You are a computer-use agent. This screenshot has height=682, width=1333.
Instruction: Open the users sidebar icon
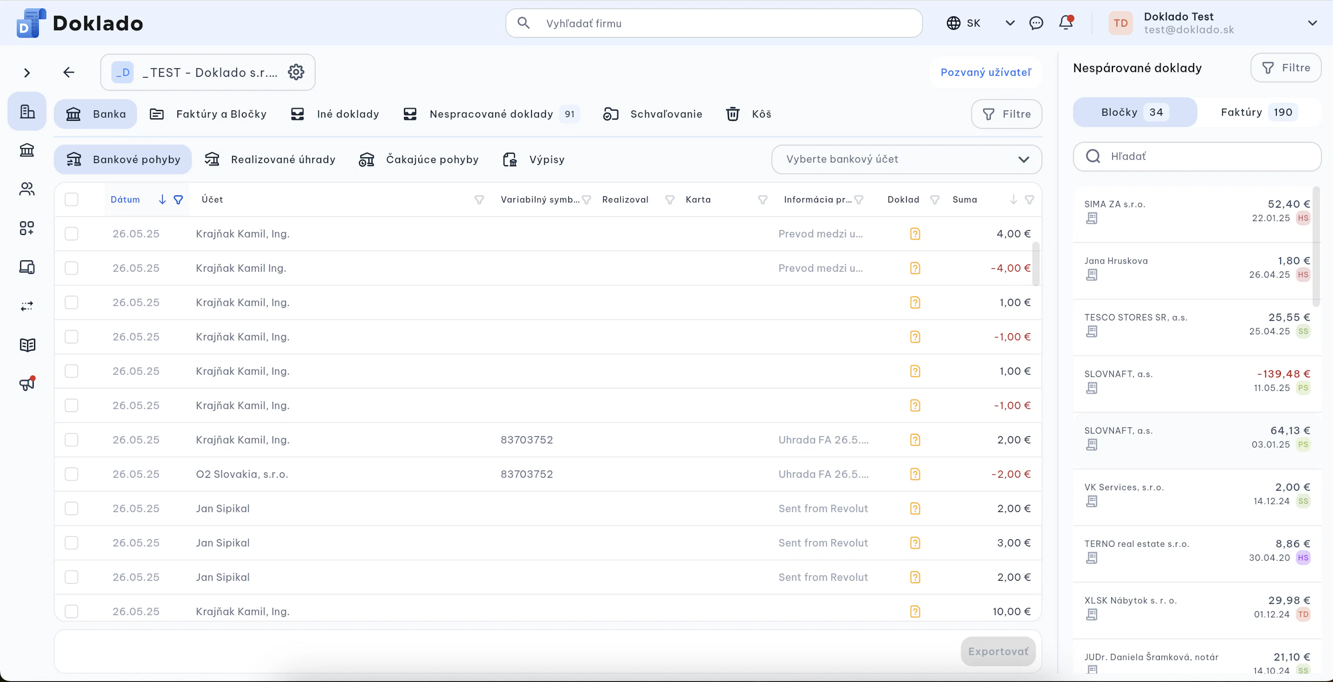pos(27,189)
